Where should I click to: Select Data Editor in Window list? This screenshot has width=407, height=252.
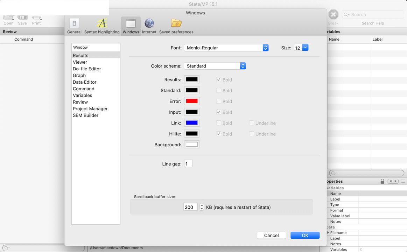pos(96,82)
